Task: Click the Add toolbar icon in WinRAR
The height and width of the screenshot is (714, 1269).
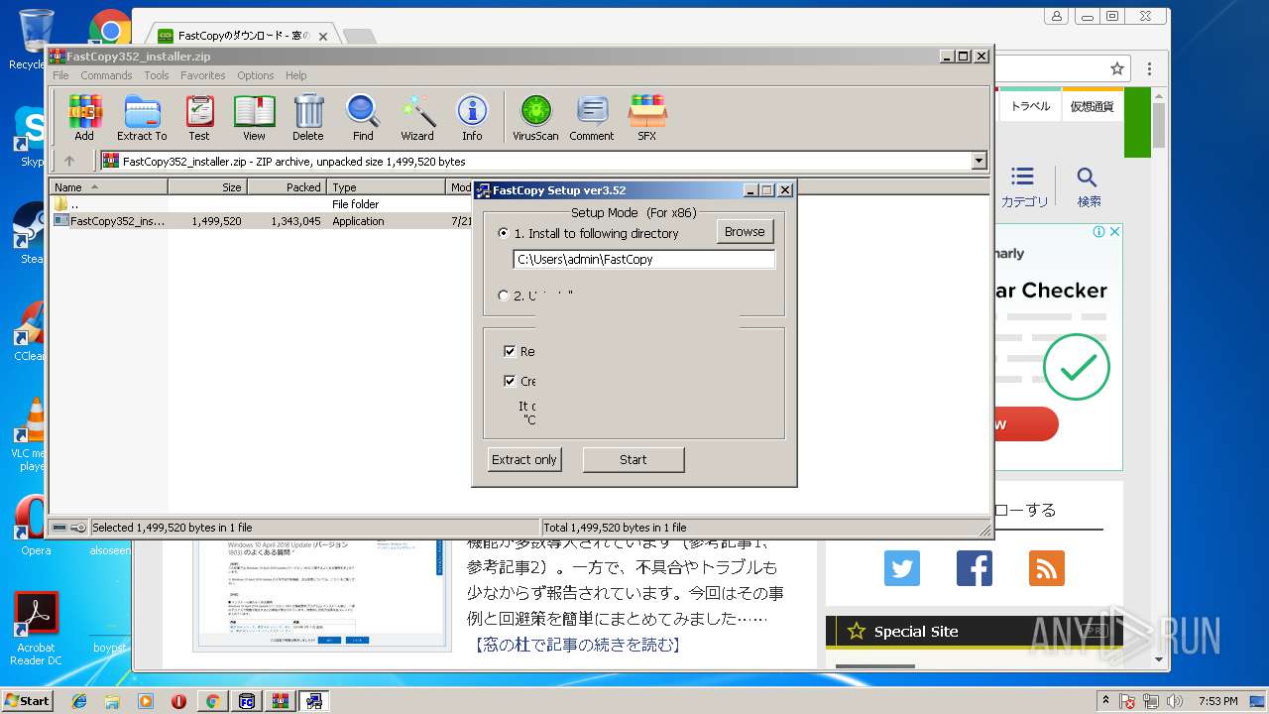Action: (84, 118)
